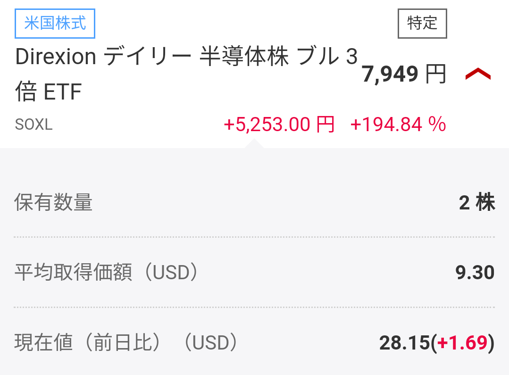Tap the +5,253.00 円 profit figure
Image resolution: width=509 pixels, height=375 pixels.
(x=278, y=125)
